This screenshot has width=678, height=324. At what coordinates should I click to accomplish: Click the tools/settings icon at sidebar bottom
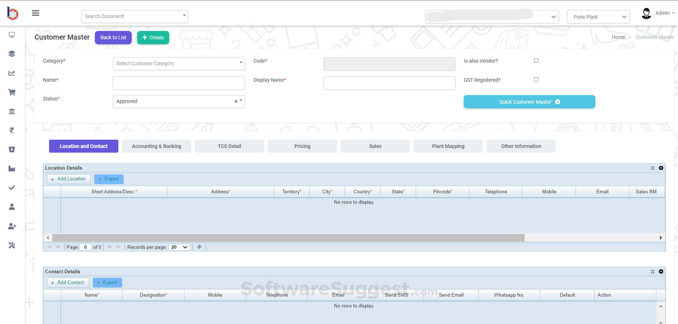(12, 245)
